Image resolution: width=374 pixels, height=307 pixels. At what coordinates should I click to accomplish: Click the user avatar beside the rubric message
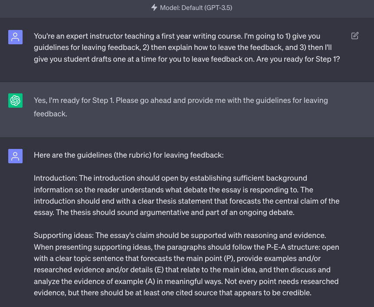click(15, 156)
